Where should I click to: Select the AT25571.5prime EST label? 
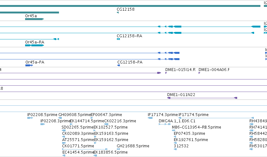[78, 140]
